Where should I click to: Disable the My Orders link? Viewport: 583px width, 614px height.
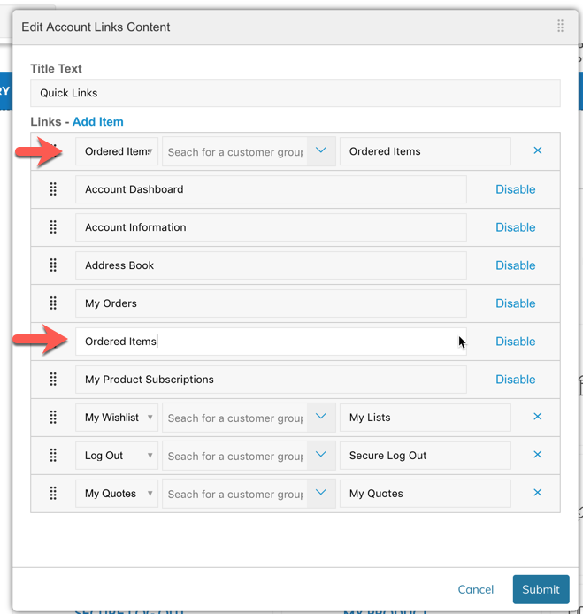tap(515, 303)
